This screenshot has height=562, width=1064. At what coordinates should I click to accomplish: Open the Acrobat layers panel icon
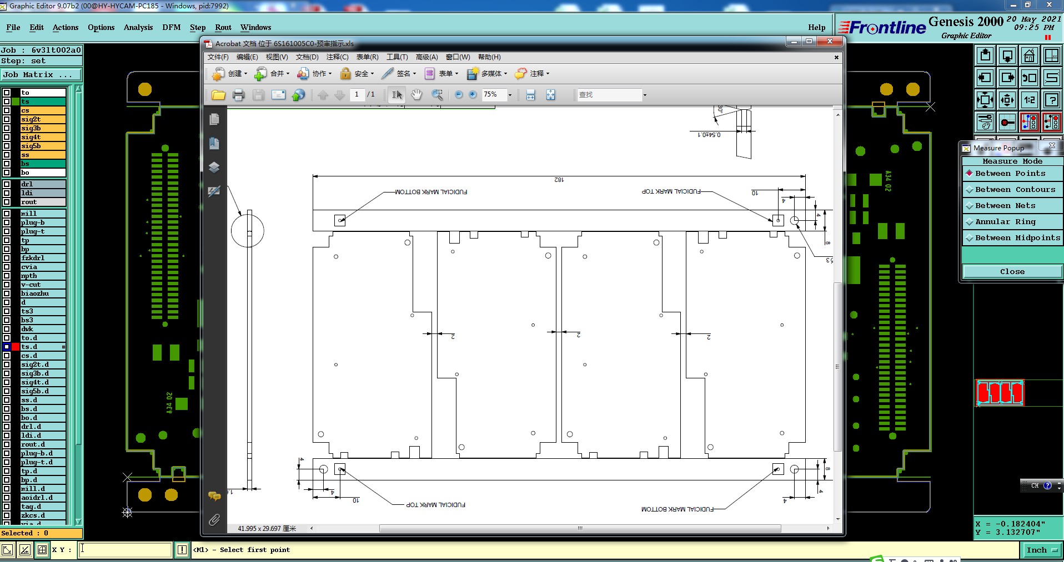point(214,167)
